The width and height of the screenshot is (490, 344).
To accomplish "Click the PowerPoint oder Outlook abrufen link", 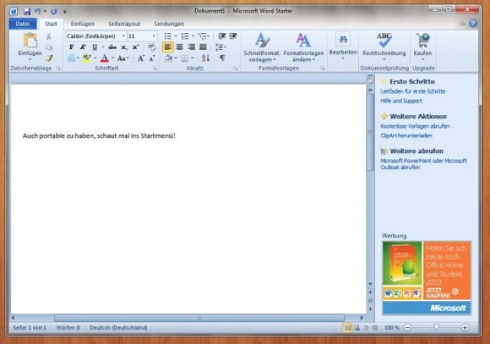I will pos(423,164).
